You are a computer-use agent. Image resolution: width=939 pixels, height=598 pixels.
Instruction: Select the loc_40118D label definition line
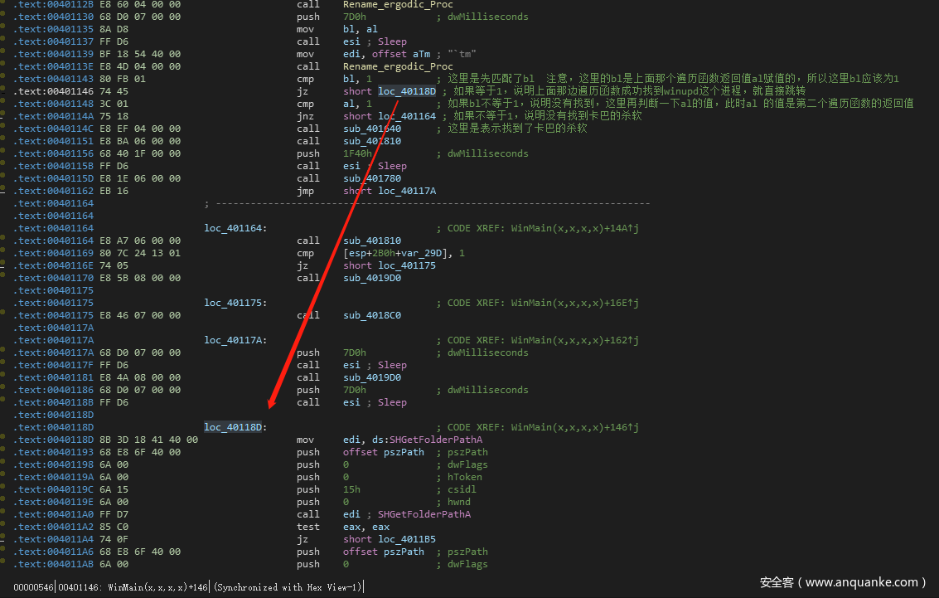(x=235, y=427)
